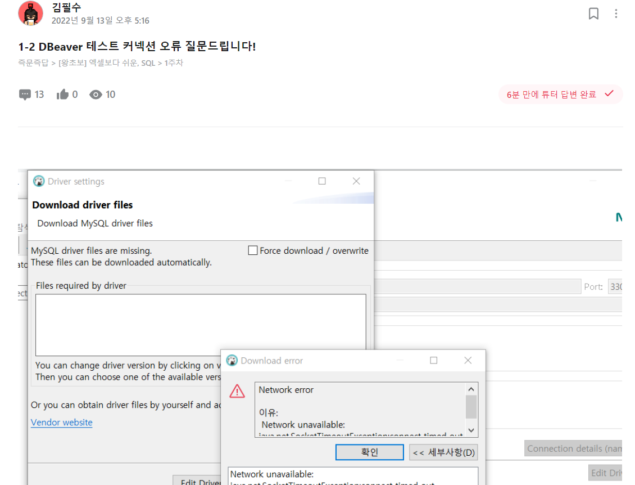This screenshot has width=635, height=485.
Task: Click the error message scrollbar thumb
Action: click(471, 407)
